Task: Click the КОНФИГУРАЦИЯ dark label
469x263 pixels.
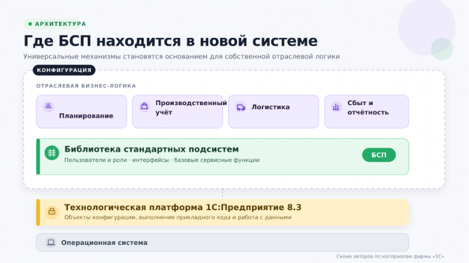Action: pyautogui.click(x=64, y=70)
